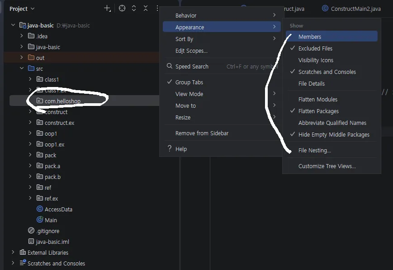Open the Behavior submenu
This screenshot has height=270, width=393.
(x=222, y=15)
